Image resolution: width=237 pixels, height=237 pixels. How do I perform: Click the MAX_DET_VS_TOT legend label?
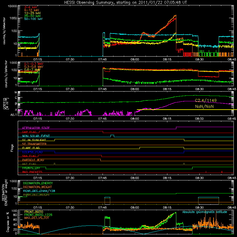click(x=37, y=218)
